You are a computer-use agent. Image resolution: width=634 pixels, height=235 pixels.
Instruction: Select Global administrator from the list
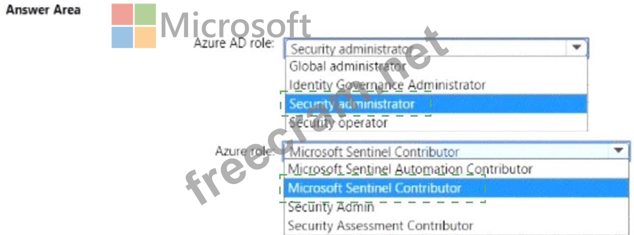(348, 66)
